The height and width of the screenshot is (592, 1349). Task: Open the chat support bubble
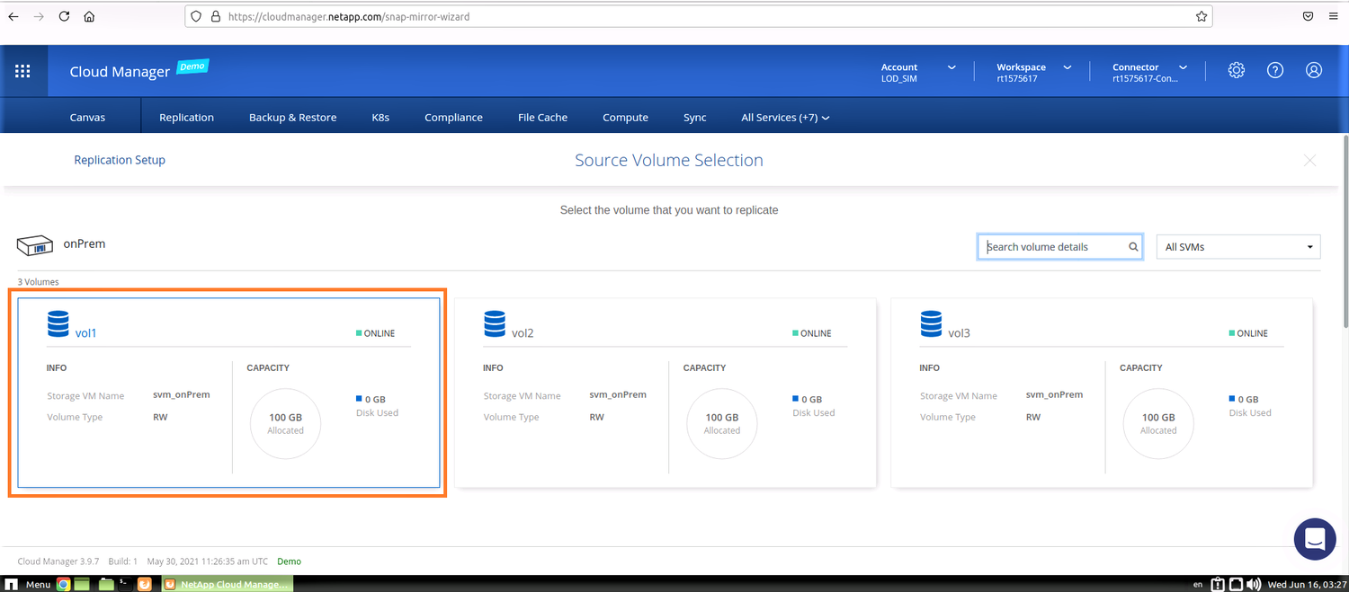click(1315, 539)
